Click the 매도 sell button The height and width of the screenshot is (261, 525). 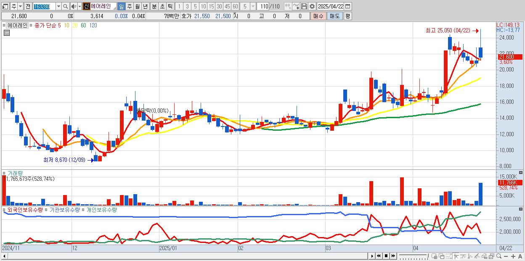(335, 16)
